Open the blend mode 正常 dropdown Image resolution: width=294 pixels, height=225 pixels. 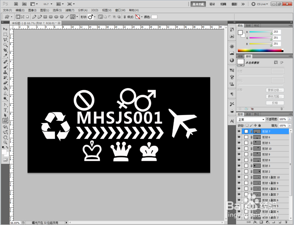[x=251, y=119]
